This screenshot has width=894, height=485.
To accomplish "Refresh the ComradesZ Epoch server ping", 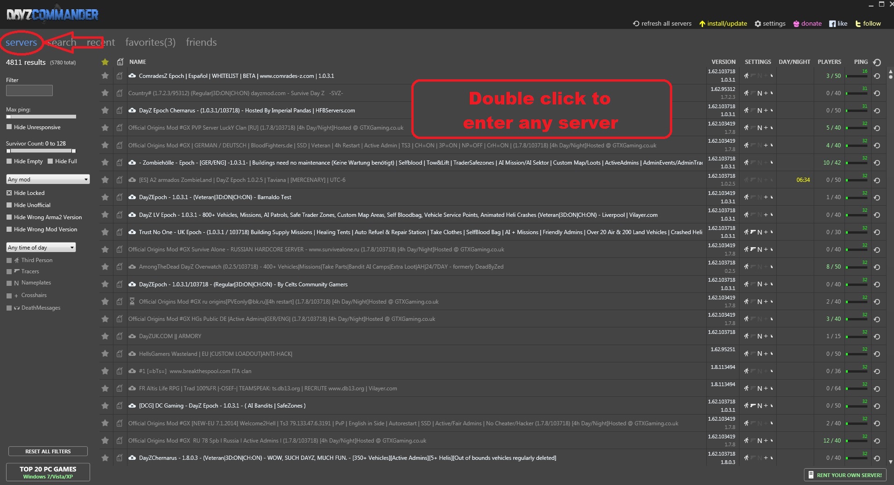I will coord(877,76).
